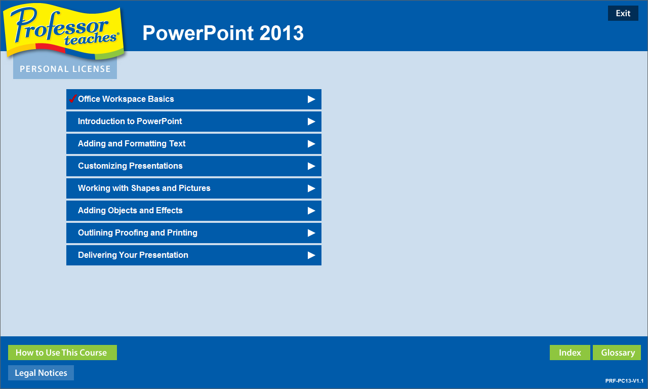This screenshot has height=389, width=648.
Task: Open the course Index
Action: click(x=570, y=353)
